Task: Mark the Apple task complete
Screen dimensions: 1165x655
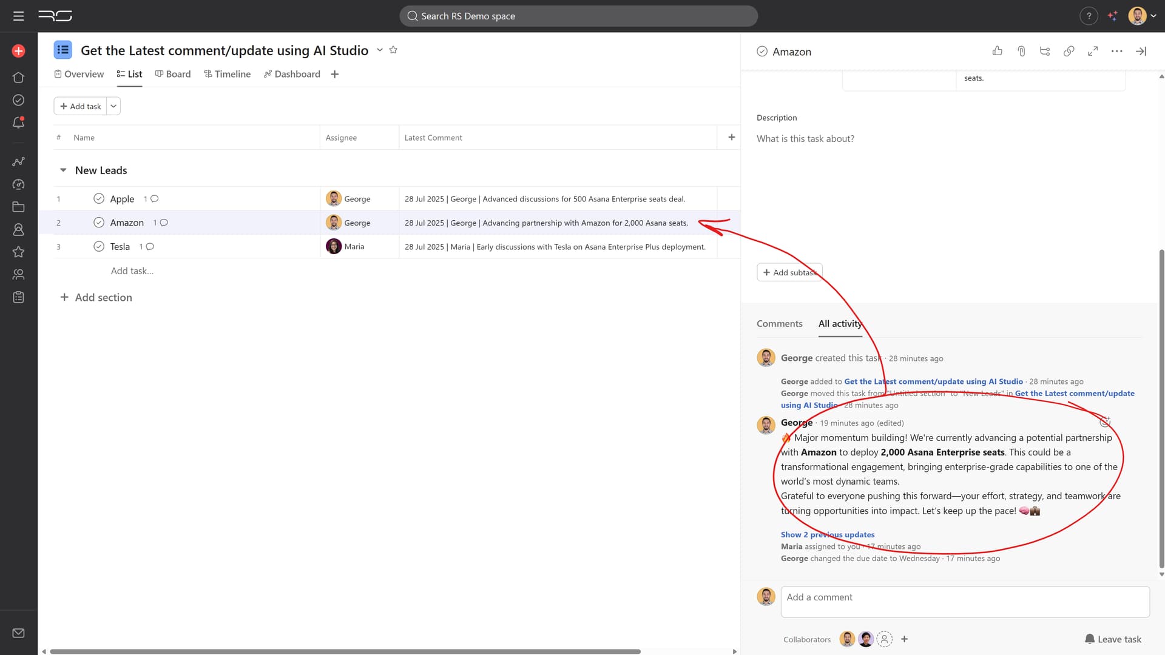Action: (x=99, y=199)
